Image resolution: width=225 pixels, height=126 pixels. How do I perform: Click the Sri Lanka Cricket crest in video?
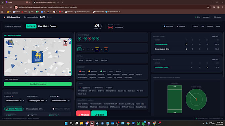37,57
